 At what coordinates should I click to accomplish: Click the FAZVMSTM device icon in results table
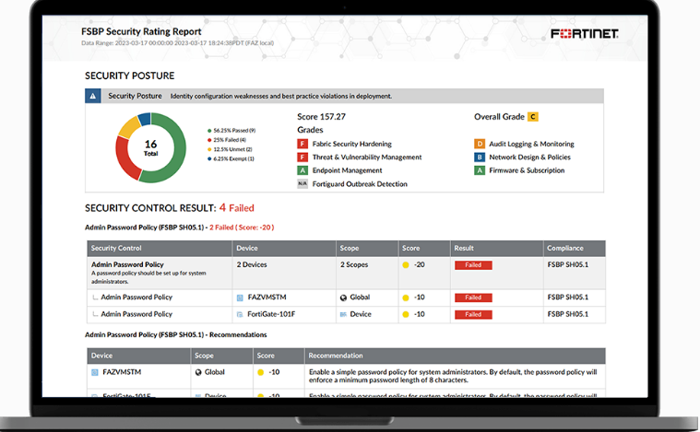(240, 298)
